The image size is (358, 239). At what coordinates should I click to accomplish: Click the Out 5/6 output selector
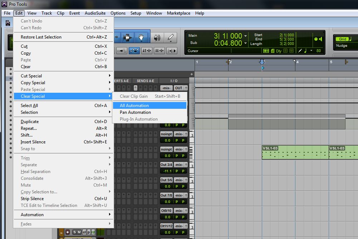pos(166,180)
